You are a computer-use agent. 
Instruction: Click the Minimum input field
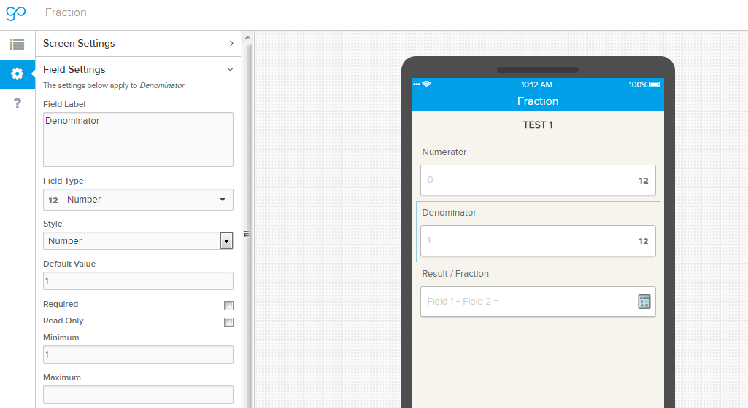[138, 355]
